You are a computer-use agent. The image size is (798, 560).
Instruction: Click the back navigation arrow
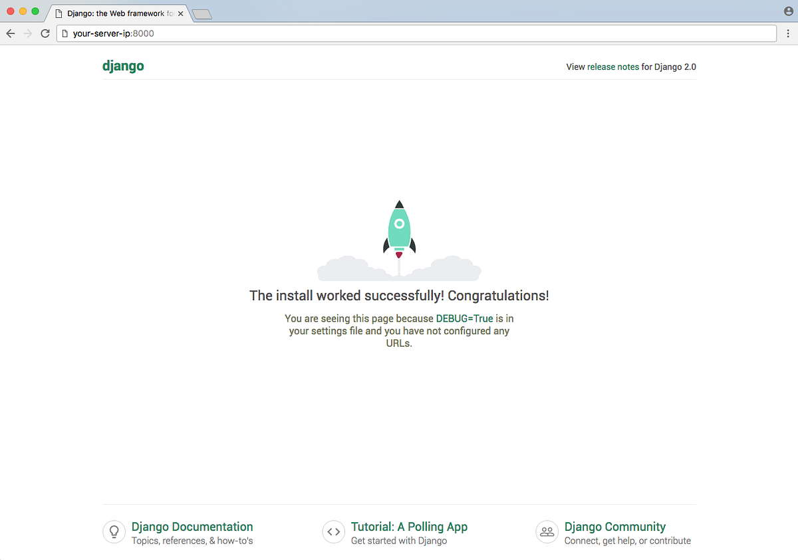point(11,33)
